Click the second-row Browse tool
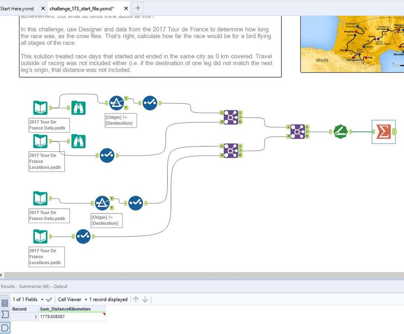This screenshot has width=404, height=334. (x=78, y=141)
